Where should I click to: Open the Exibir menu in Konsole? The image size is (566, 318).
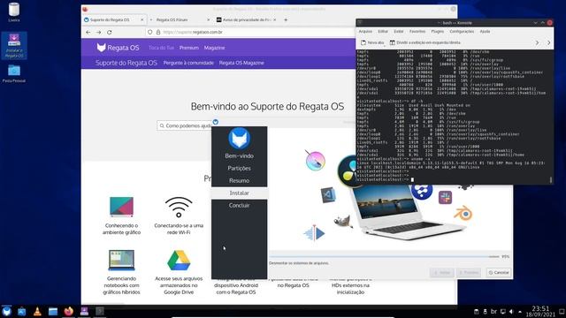pyautogui.click(x=399, y=32)
